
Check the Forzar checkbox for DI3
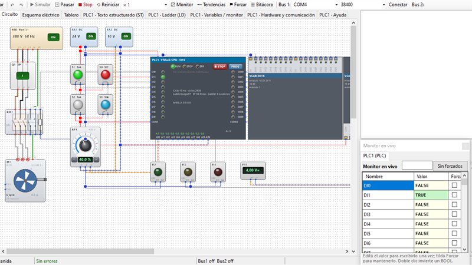point(454,214)
